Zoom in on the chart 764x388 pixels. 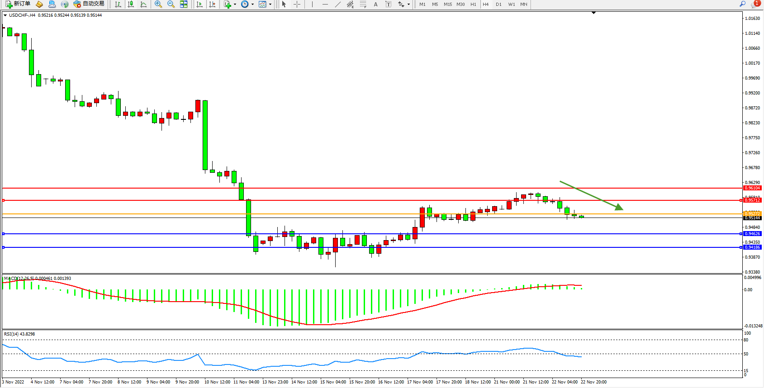158,4
